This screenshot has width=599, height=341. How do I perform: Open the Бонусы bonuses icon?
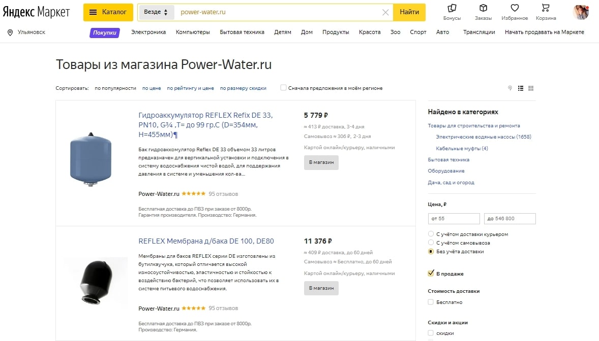[452, 9]
